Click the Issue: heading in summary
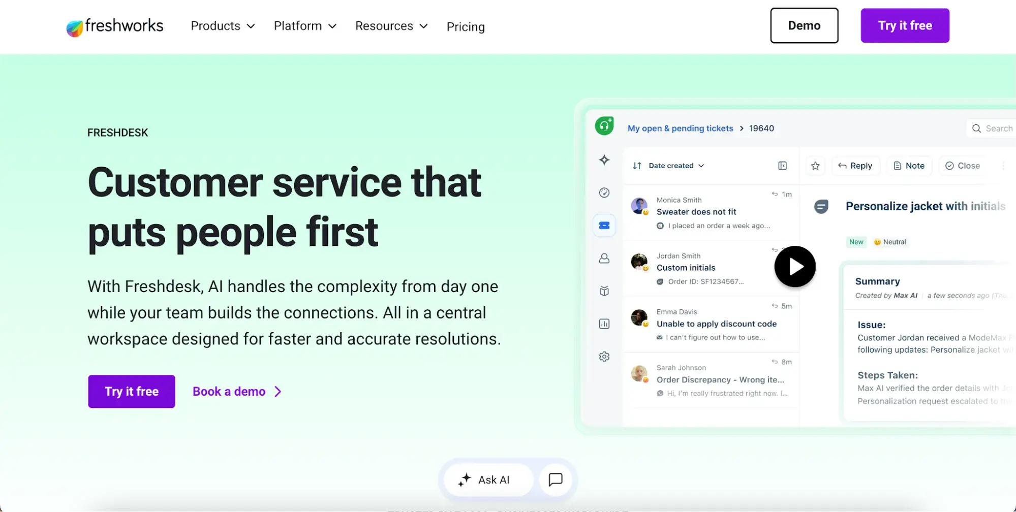Screen dimensions: 1016x512 [871, 325]
